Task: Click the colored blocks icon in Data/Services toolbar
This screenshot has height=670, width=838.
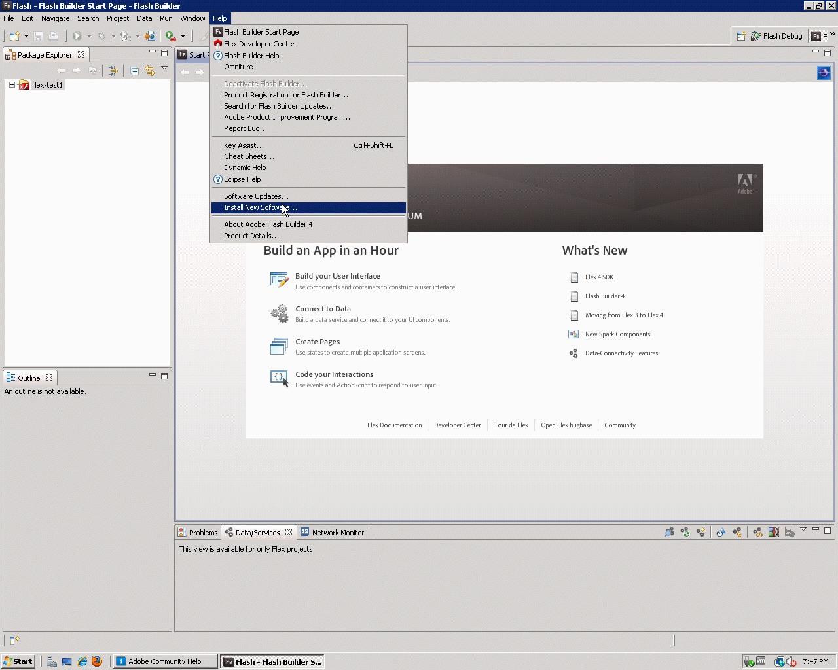Action: tap(773, 532)
